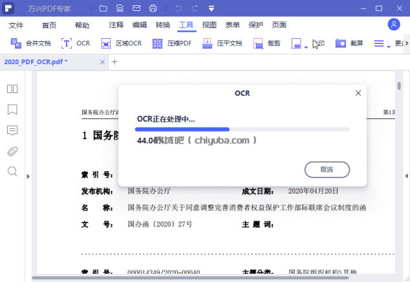410x282 pixels.
Task: Undo last action arrow
Action: tap(178, 8)
